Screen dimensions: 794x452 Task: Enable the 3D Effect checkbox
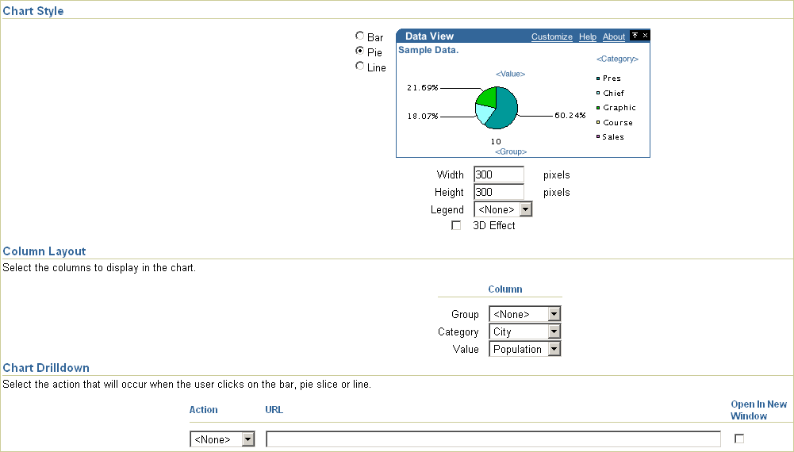456,226
